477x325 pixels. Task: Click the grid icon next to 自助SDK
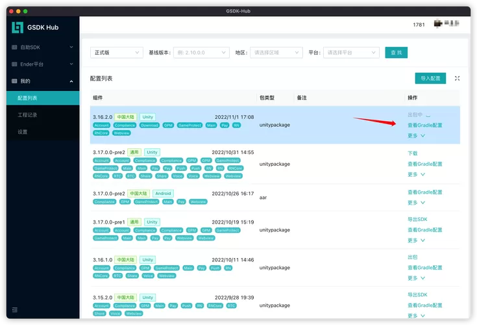point(15,47)
